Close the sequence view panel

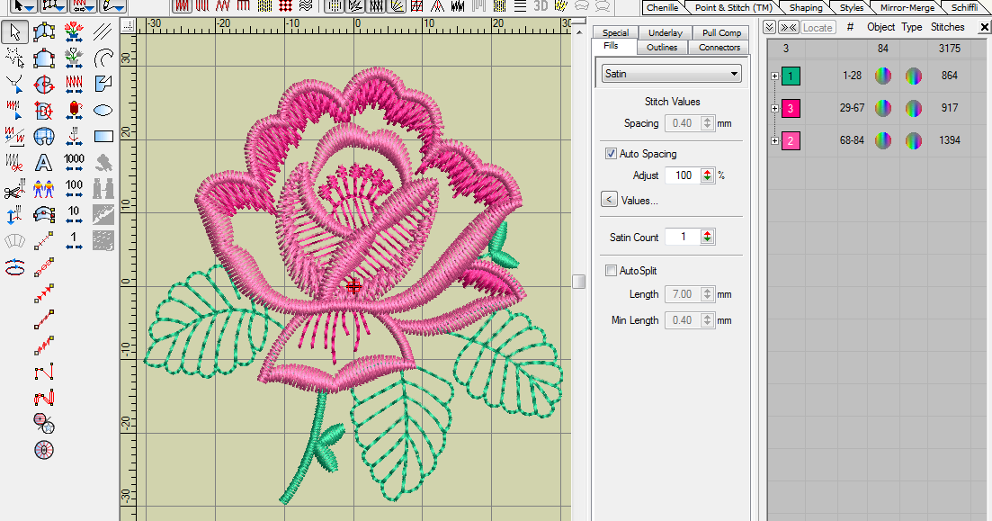click(985, 27)
